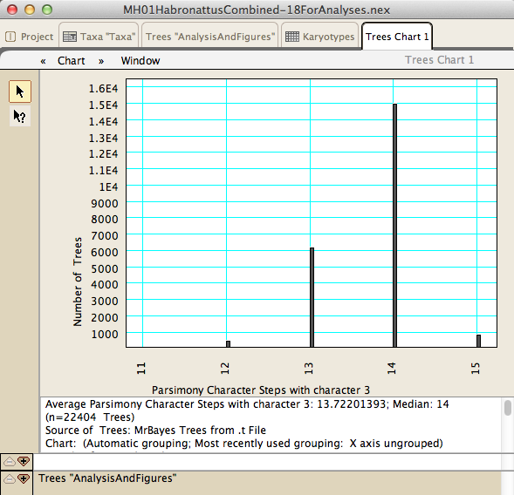Click the "(n=22404 Trees)" line
Image resolution: width=514 pixels, height=495 pixels.
90,417
